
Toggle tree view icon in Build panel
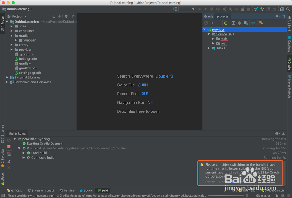coord(9,154)
